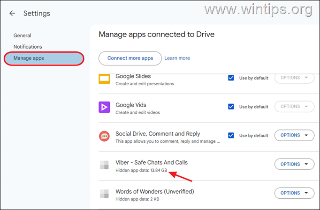
Task: Click Manage apps connected to Drive heading
Action: pos(157,35)
